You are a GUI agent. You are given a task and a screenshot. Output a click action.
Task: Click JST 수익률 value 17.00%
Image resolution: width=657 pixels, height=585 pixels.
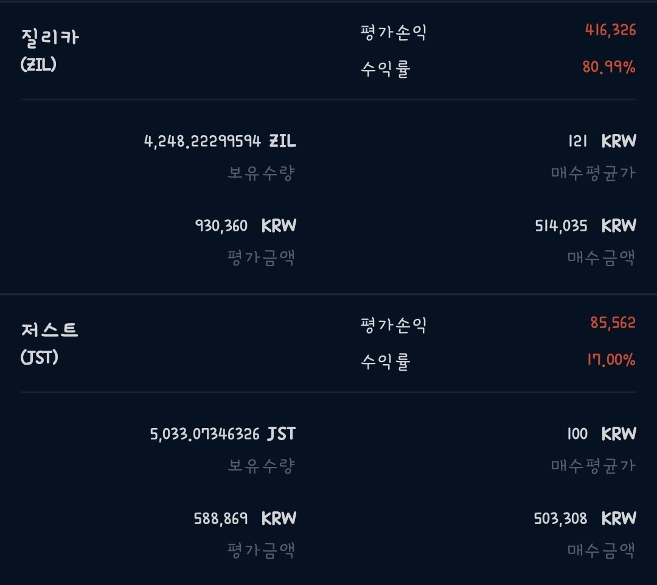611,360
